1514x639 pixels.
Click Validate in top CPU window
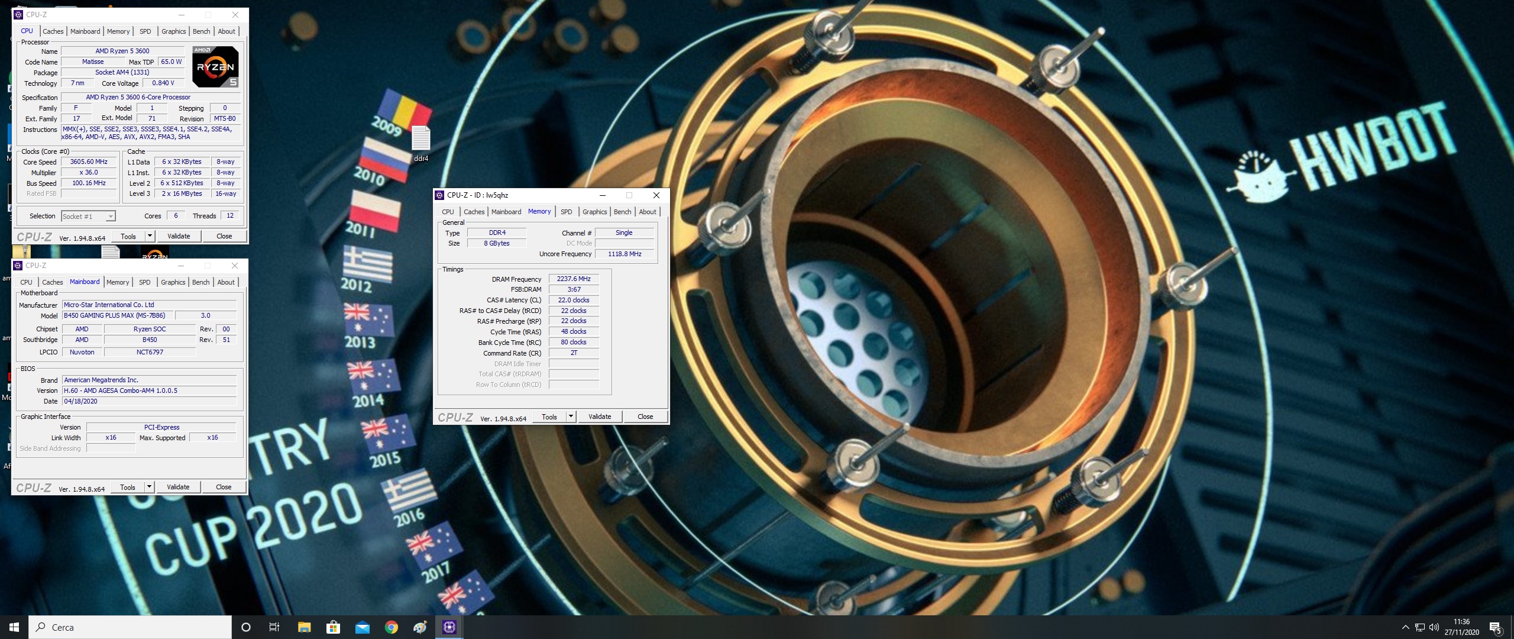click(179, 236)
